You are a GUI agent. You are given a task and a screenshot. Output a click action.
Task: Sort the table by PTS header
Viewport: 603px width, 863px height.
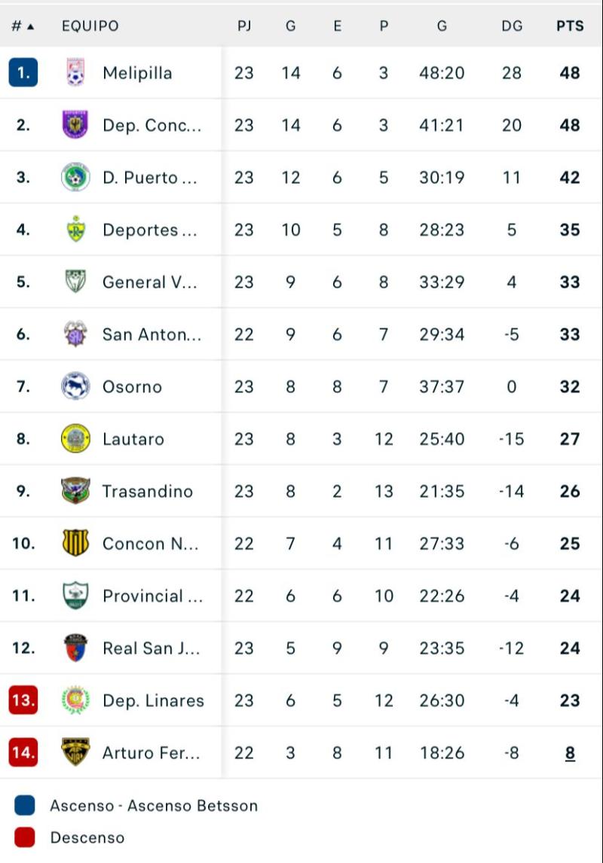pyautogui.click(x=571, y=26)
